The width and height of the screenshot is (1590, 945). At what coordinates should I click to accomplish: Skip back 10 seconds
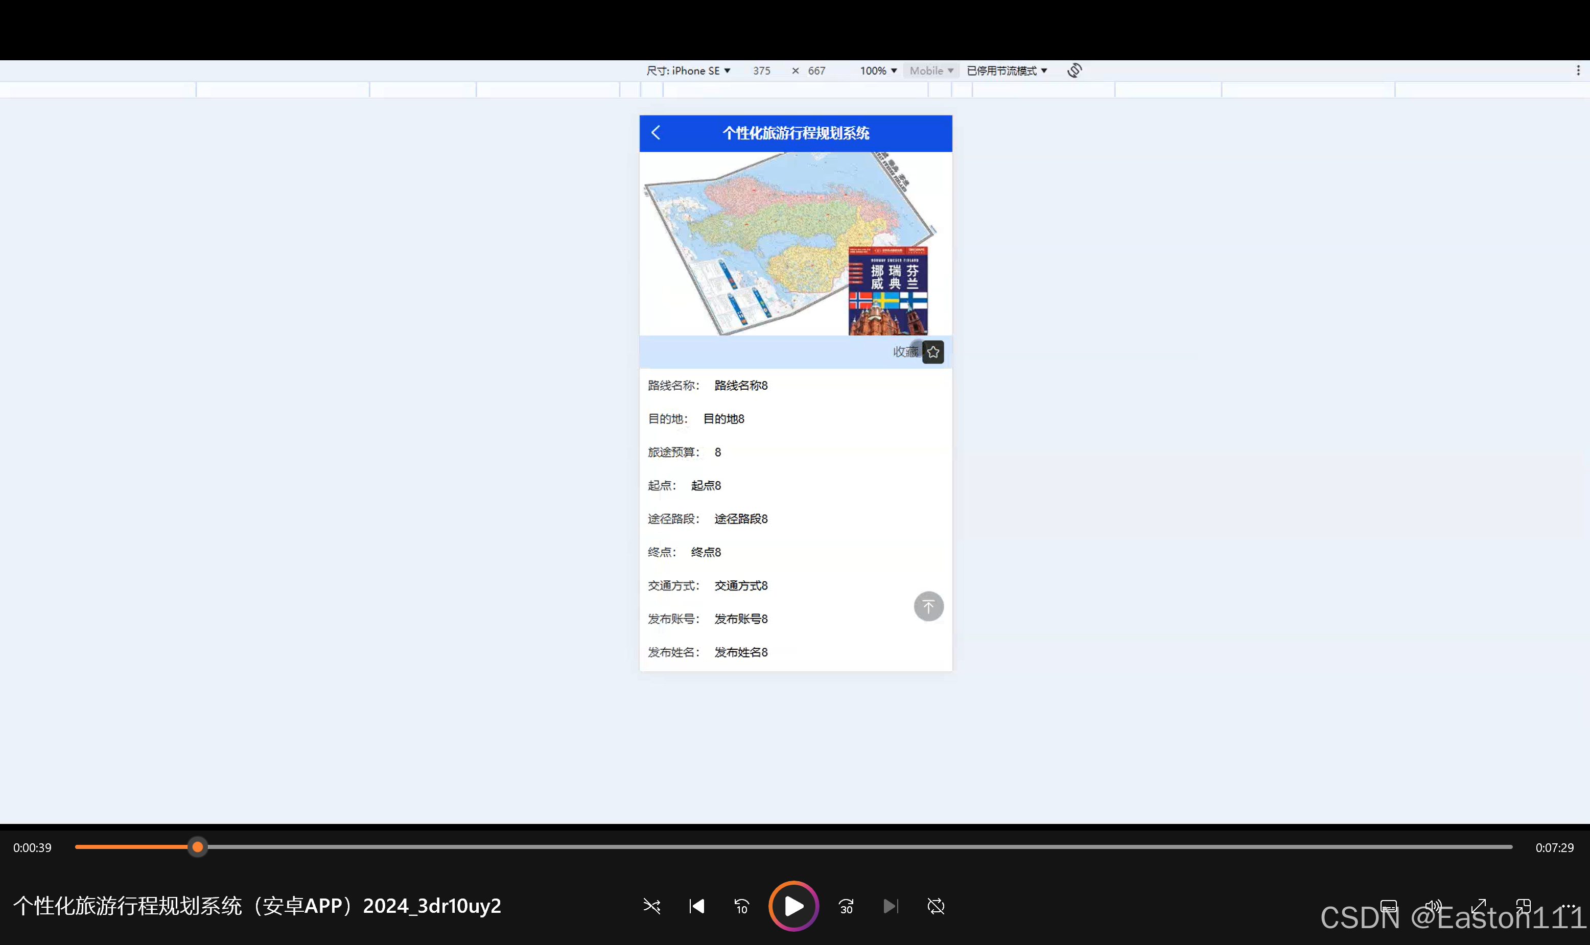click(742, 906)
